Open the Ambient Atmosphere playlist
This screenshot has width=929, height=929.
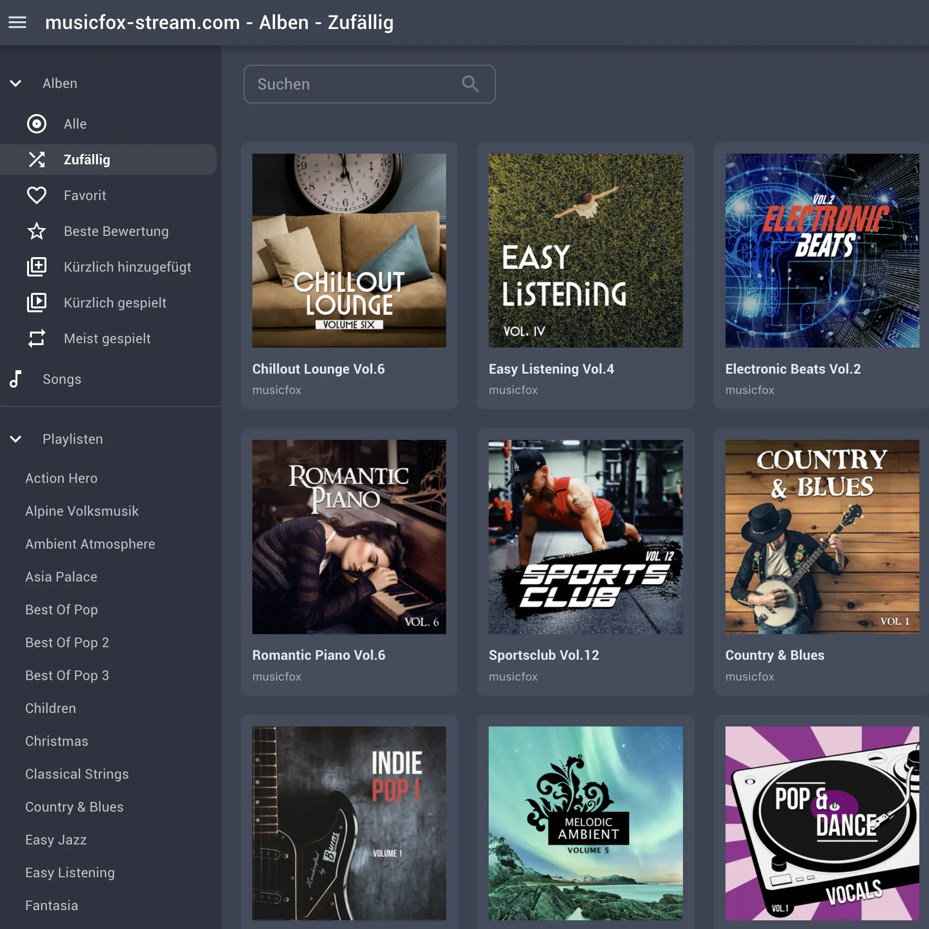click(90, 544)
